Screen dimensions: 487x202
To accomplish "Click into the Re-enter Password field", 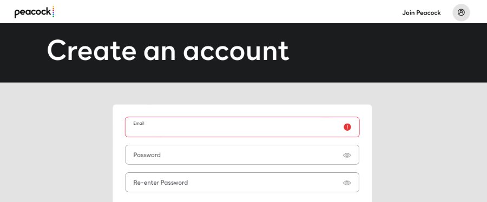I will point(242,183).
